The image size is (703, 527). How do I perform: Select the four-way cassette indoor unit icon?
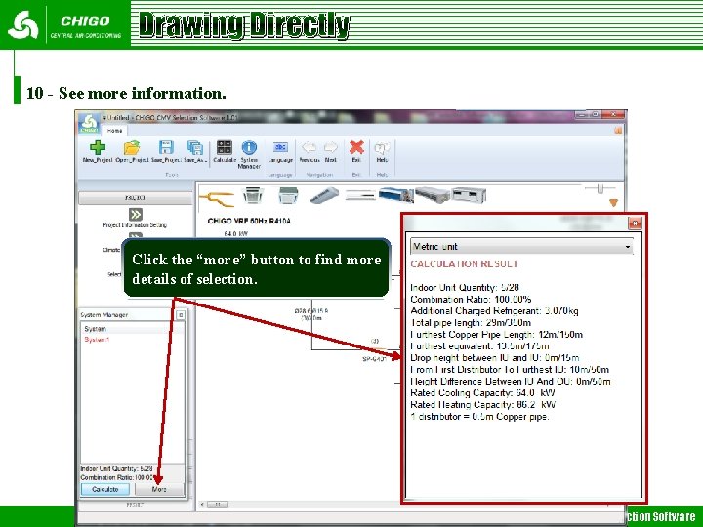coord(253,195)
